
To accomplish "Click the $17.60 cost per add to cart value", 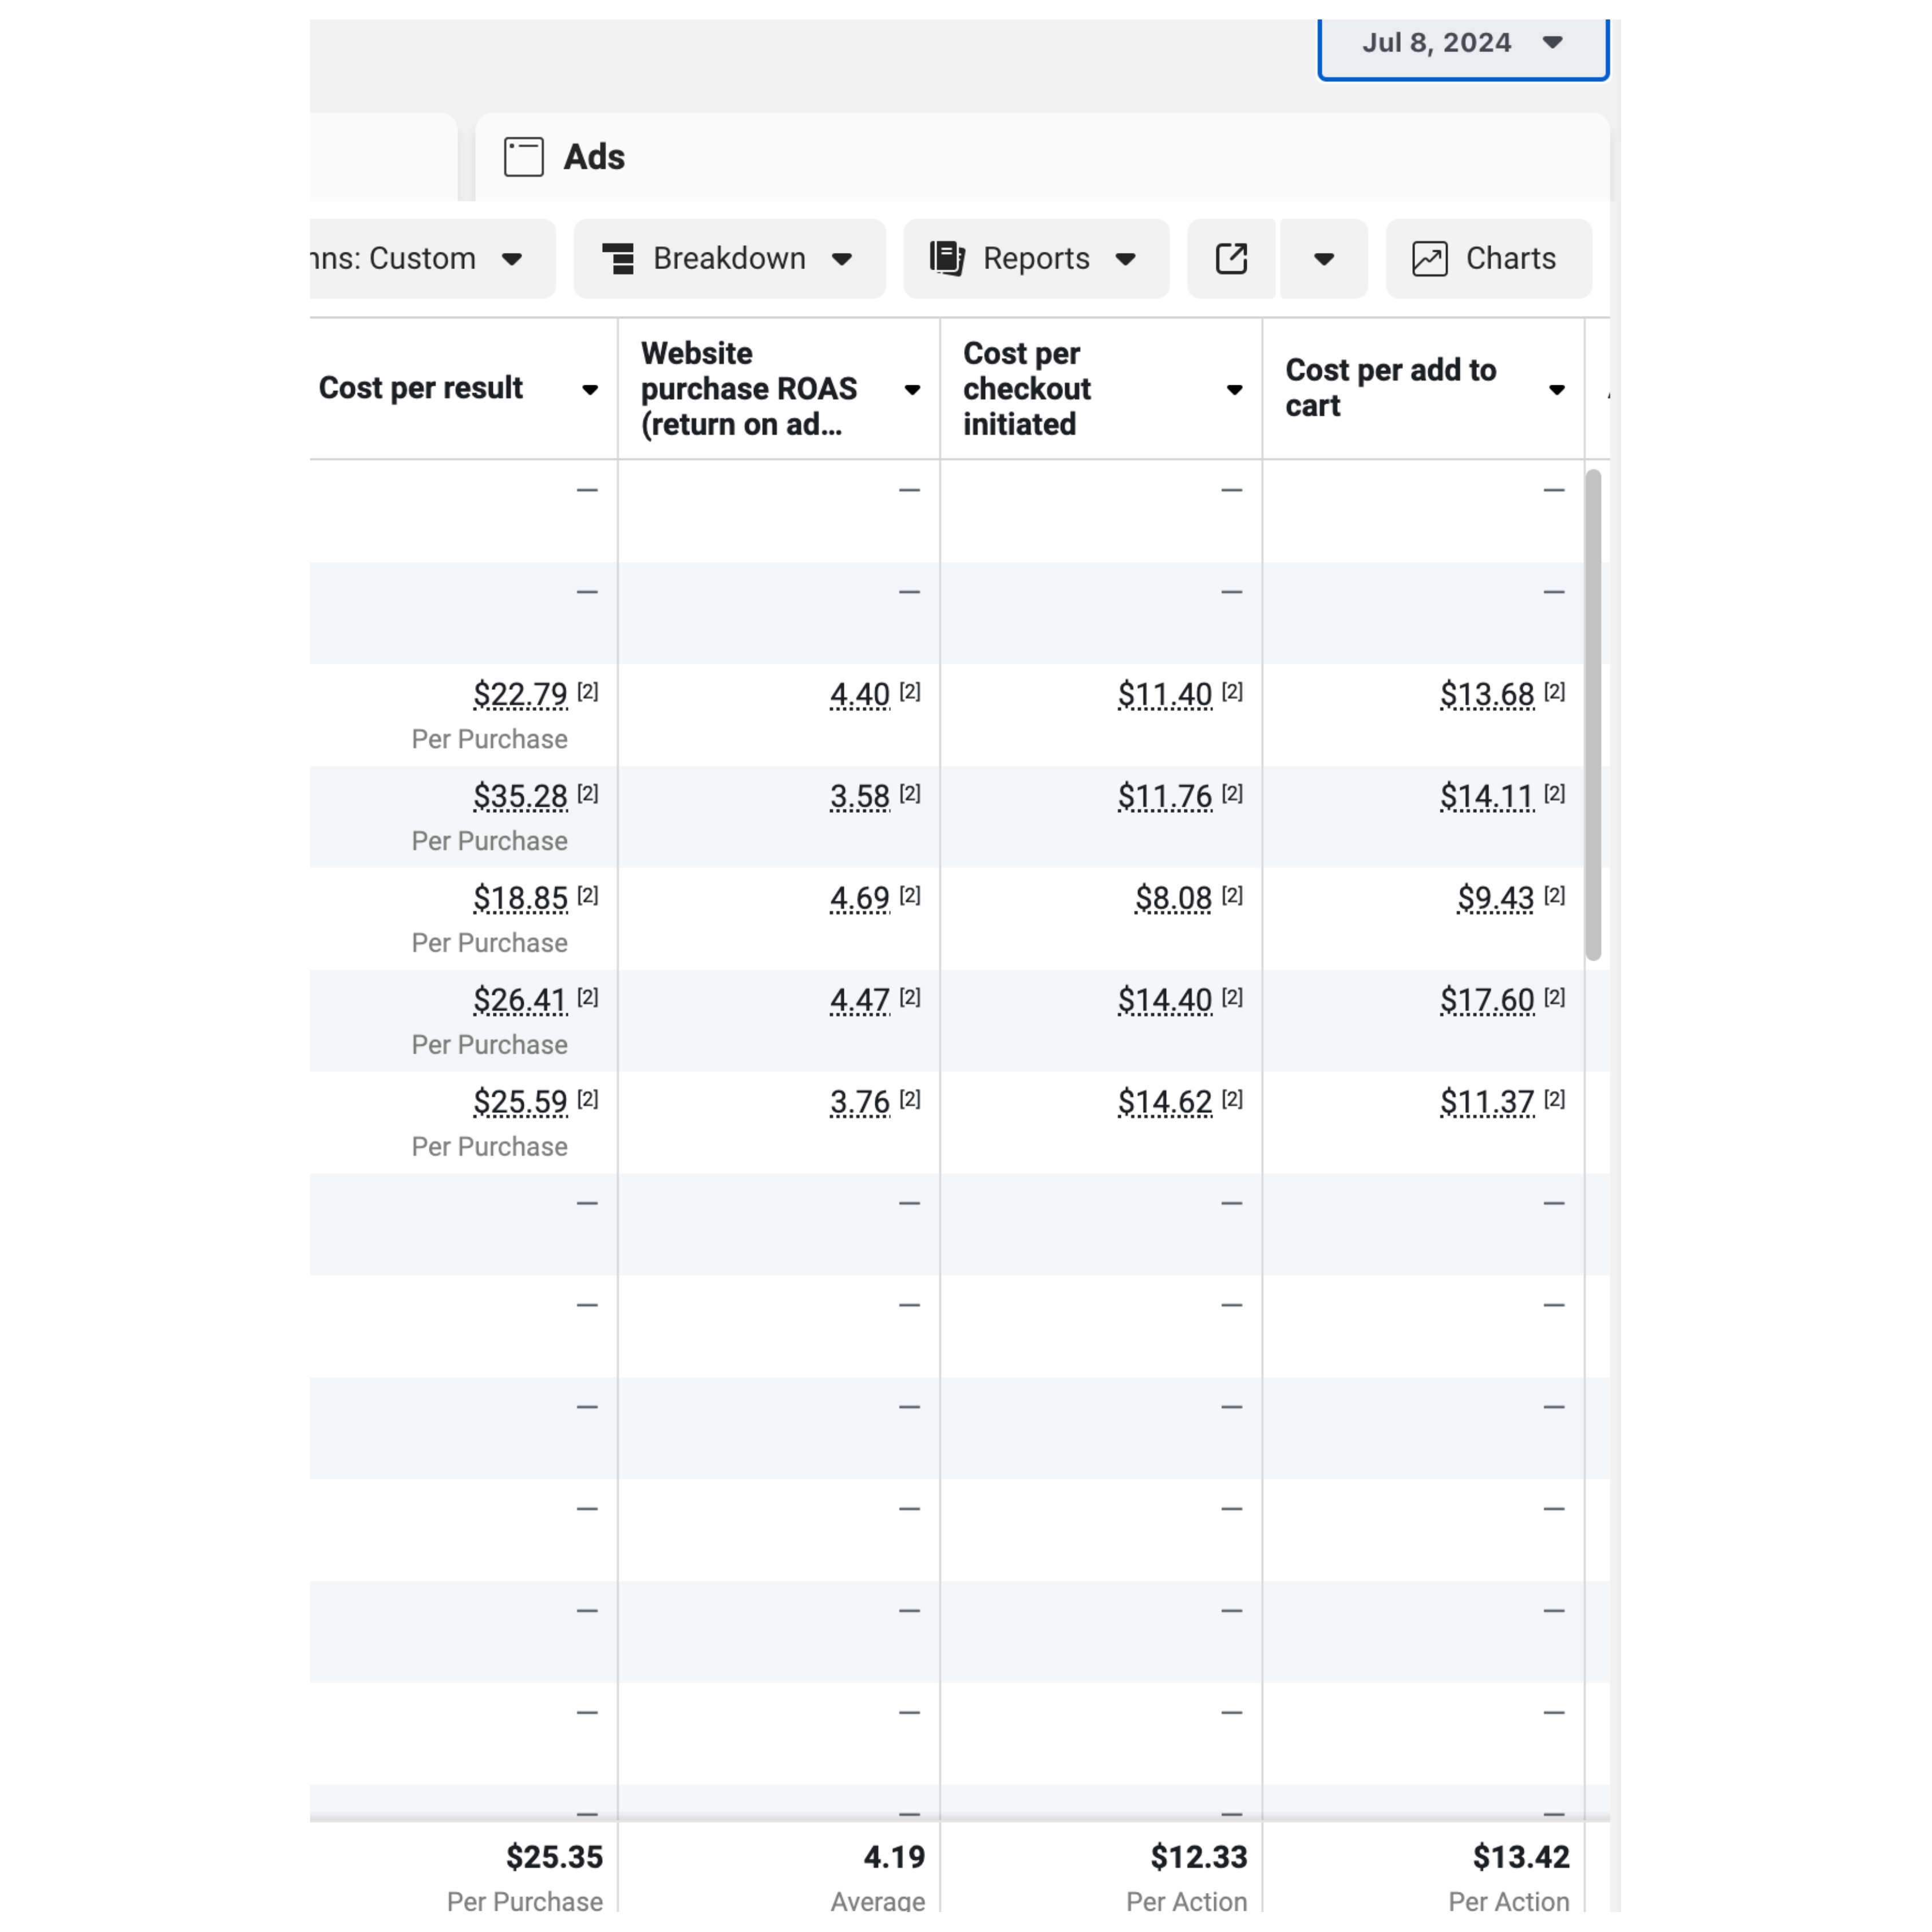I will [x=1486, y=1000].
